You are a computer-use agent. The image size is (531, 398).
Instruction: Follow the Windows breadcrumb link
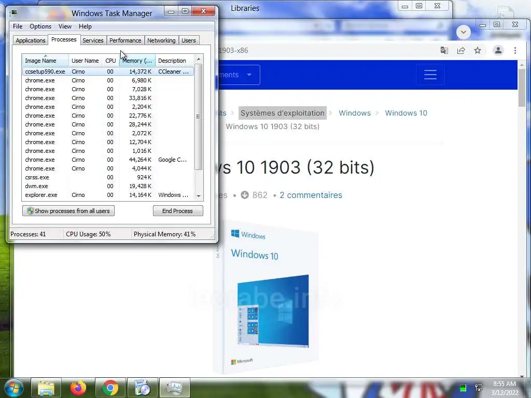click(x=355, y=113)
